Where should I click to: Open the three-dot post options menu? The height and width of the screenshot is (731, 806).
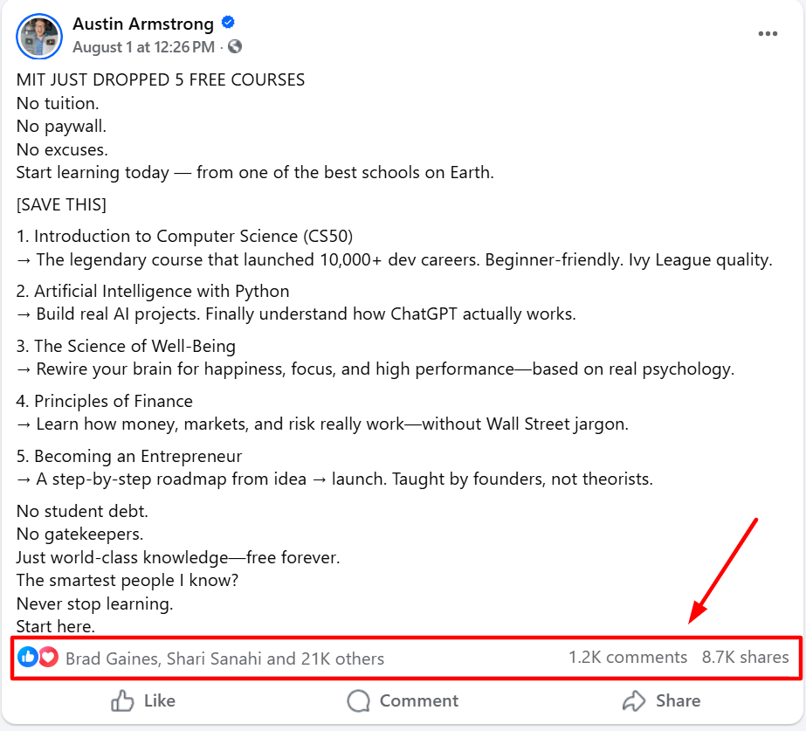click(768, 34)
